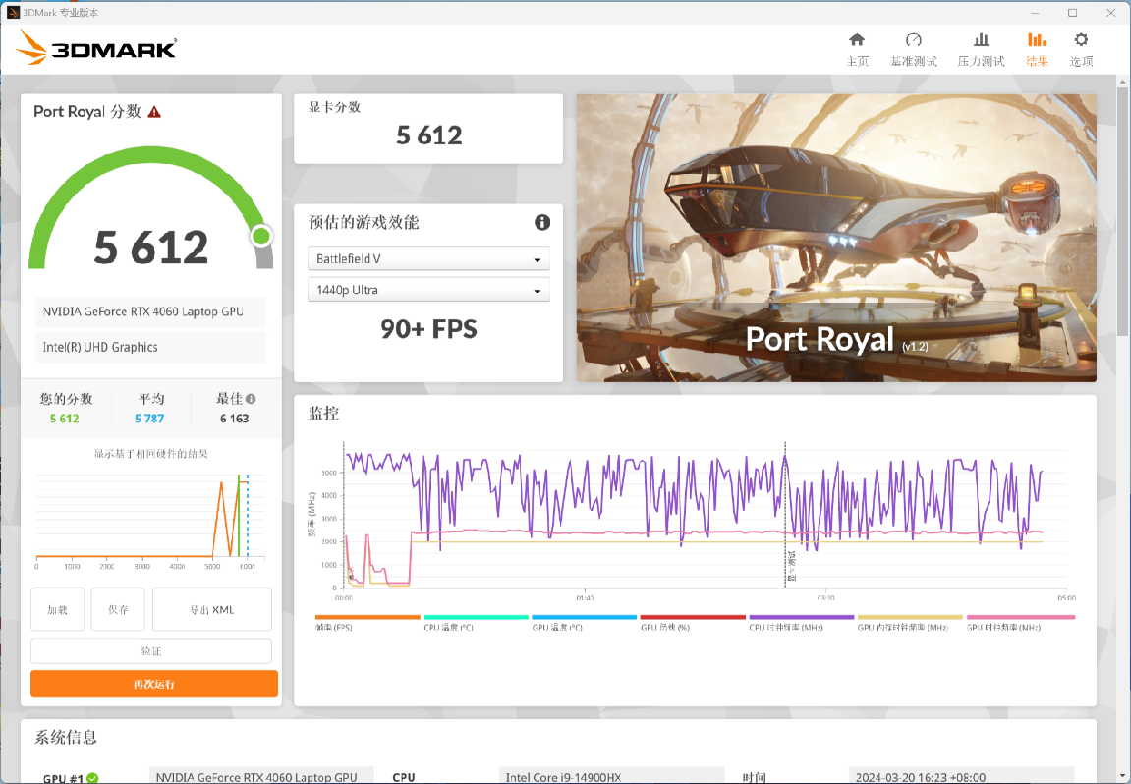Click the 3DMark logo in header
Screen dimensions: 1131x784
pyautogui.click(x=96, y=48)
